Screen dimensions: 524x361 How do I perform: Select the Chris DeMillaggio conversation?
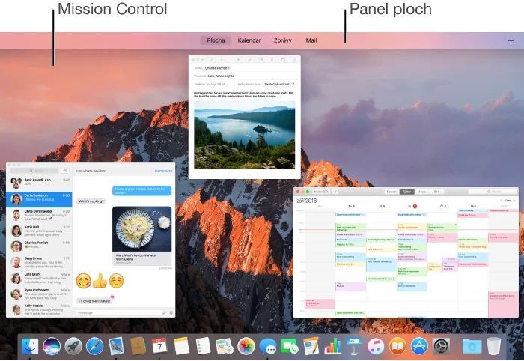[x=41, y=213]
